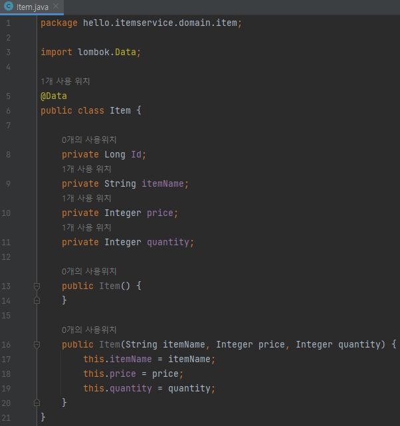The height and width of the screenshot is (426, 400).
Task: Open usages hint above price field
Action: point(86,198)
